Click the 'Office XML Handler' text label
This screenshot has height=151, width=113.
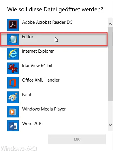(41, 80)
